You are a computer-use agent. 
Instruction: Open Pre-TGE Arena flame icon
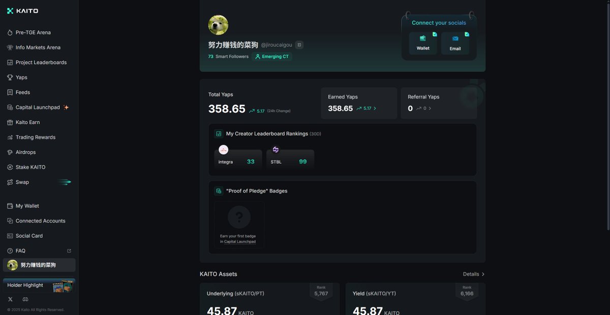[x=10, y=32]
